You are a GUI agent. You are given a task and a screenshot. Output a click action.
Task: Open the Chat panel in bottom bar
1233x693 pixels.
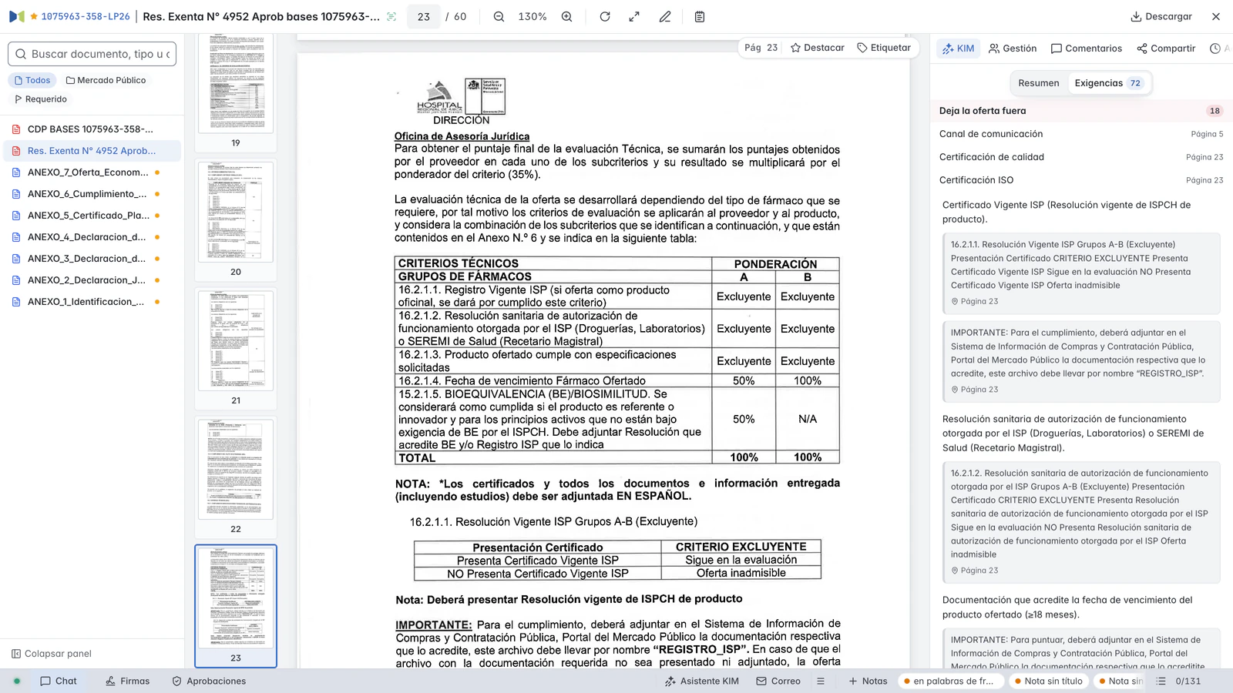click(x=59, y=681)
